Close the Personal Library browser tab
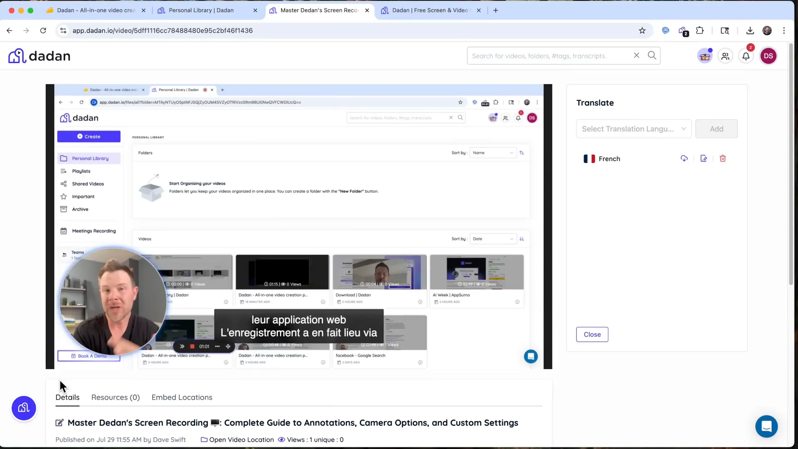This screenshot has width=798, height=449. pyautogui.click(x=255, y=10)
